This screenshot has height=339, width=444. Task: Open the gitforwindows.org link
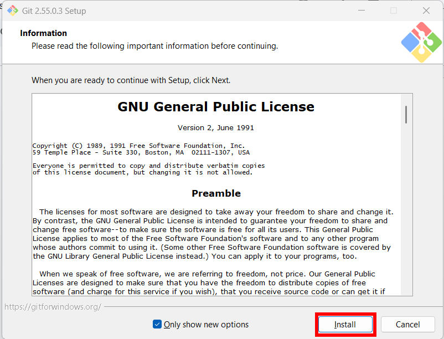(x=53, y=307)
